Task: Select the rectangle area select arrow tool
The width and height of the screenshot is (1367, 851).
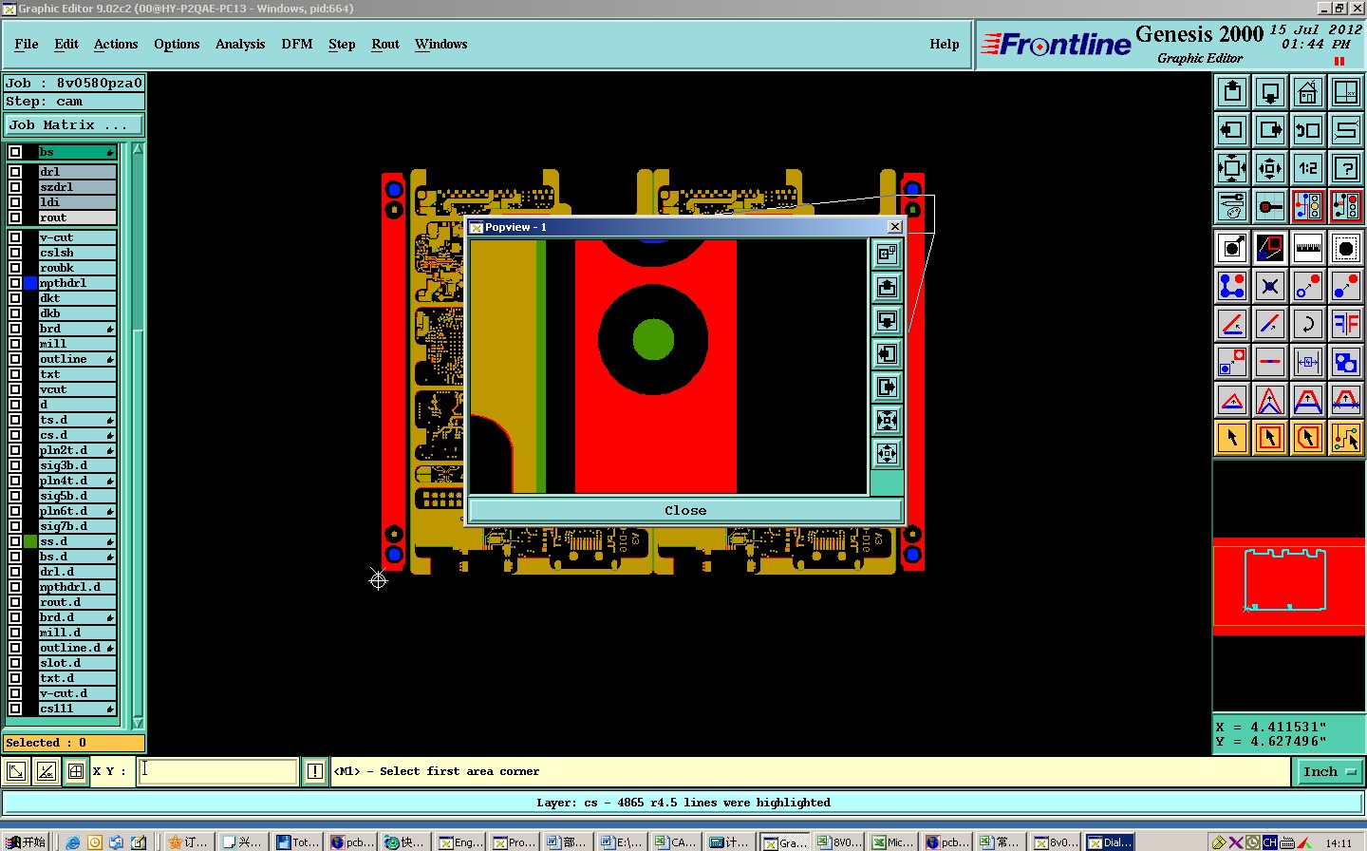Action: point(1270,438)
